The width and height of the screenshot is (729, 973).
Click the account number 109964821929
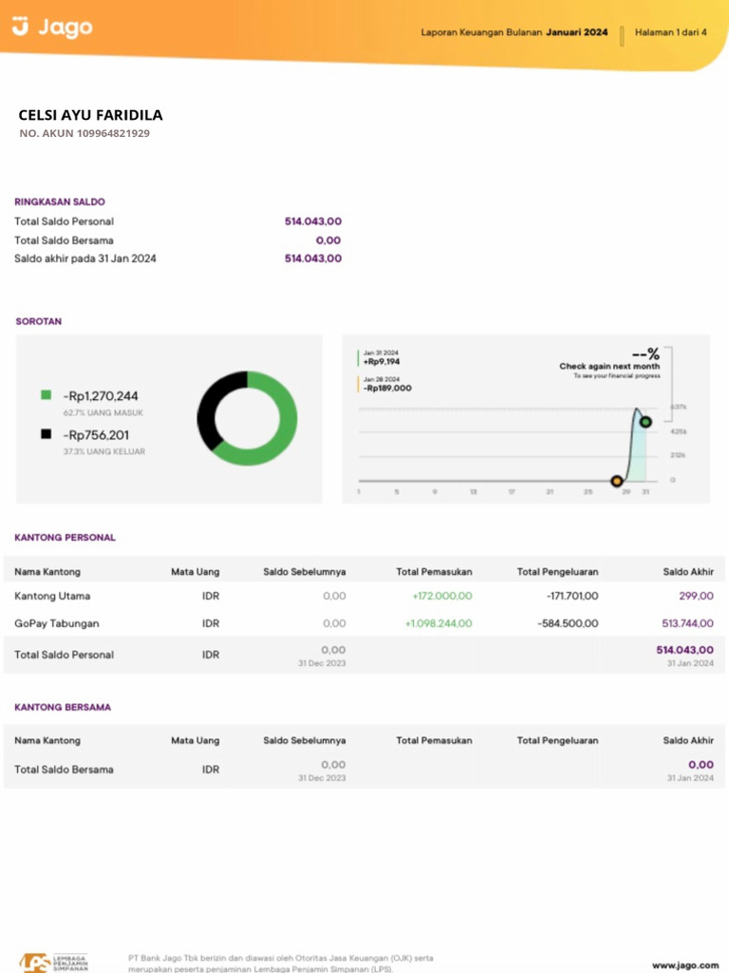(x=113, y=133)
